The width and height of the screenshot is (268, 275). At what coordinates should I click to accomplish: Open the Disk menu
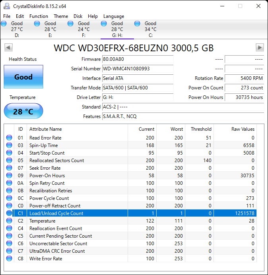[78, 16]
